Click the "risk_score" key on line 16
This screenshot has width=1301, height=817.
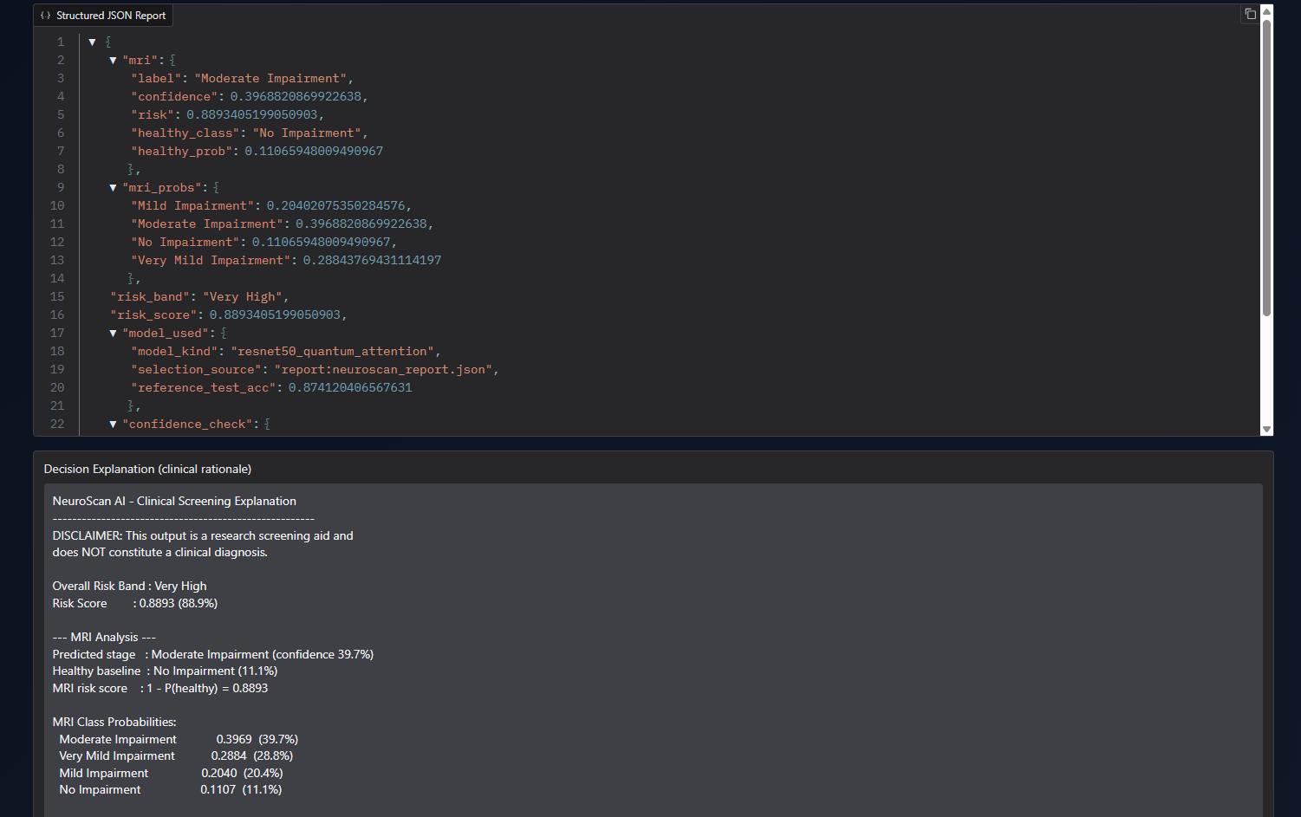coord(156,314)
